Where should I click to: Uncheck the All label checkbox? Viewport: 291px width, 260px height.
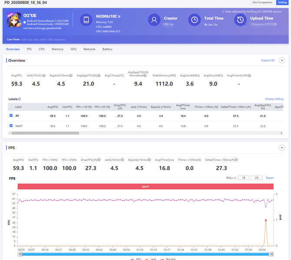[x=11, y=115]
